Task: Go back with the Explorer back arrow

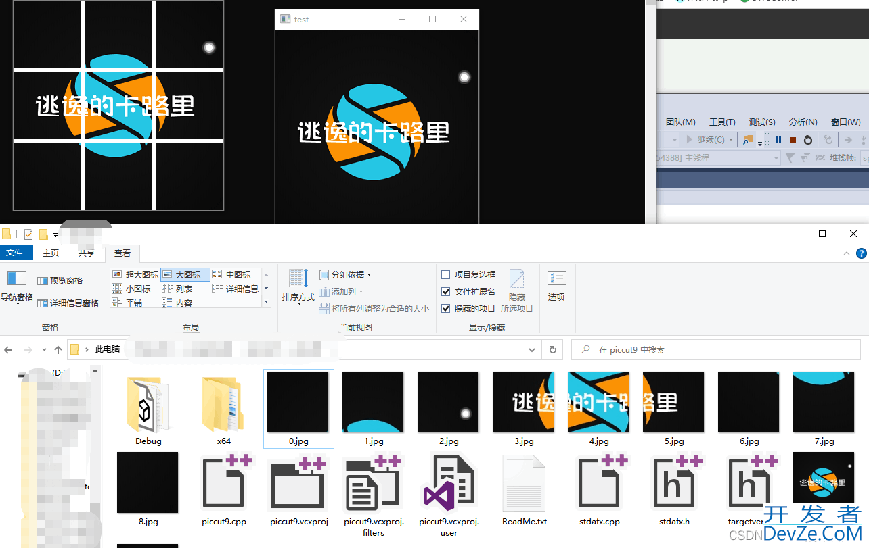Action: pyautogui.click(x=9, y=350)
